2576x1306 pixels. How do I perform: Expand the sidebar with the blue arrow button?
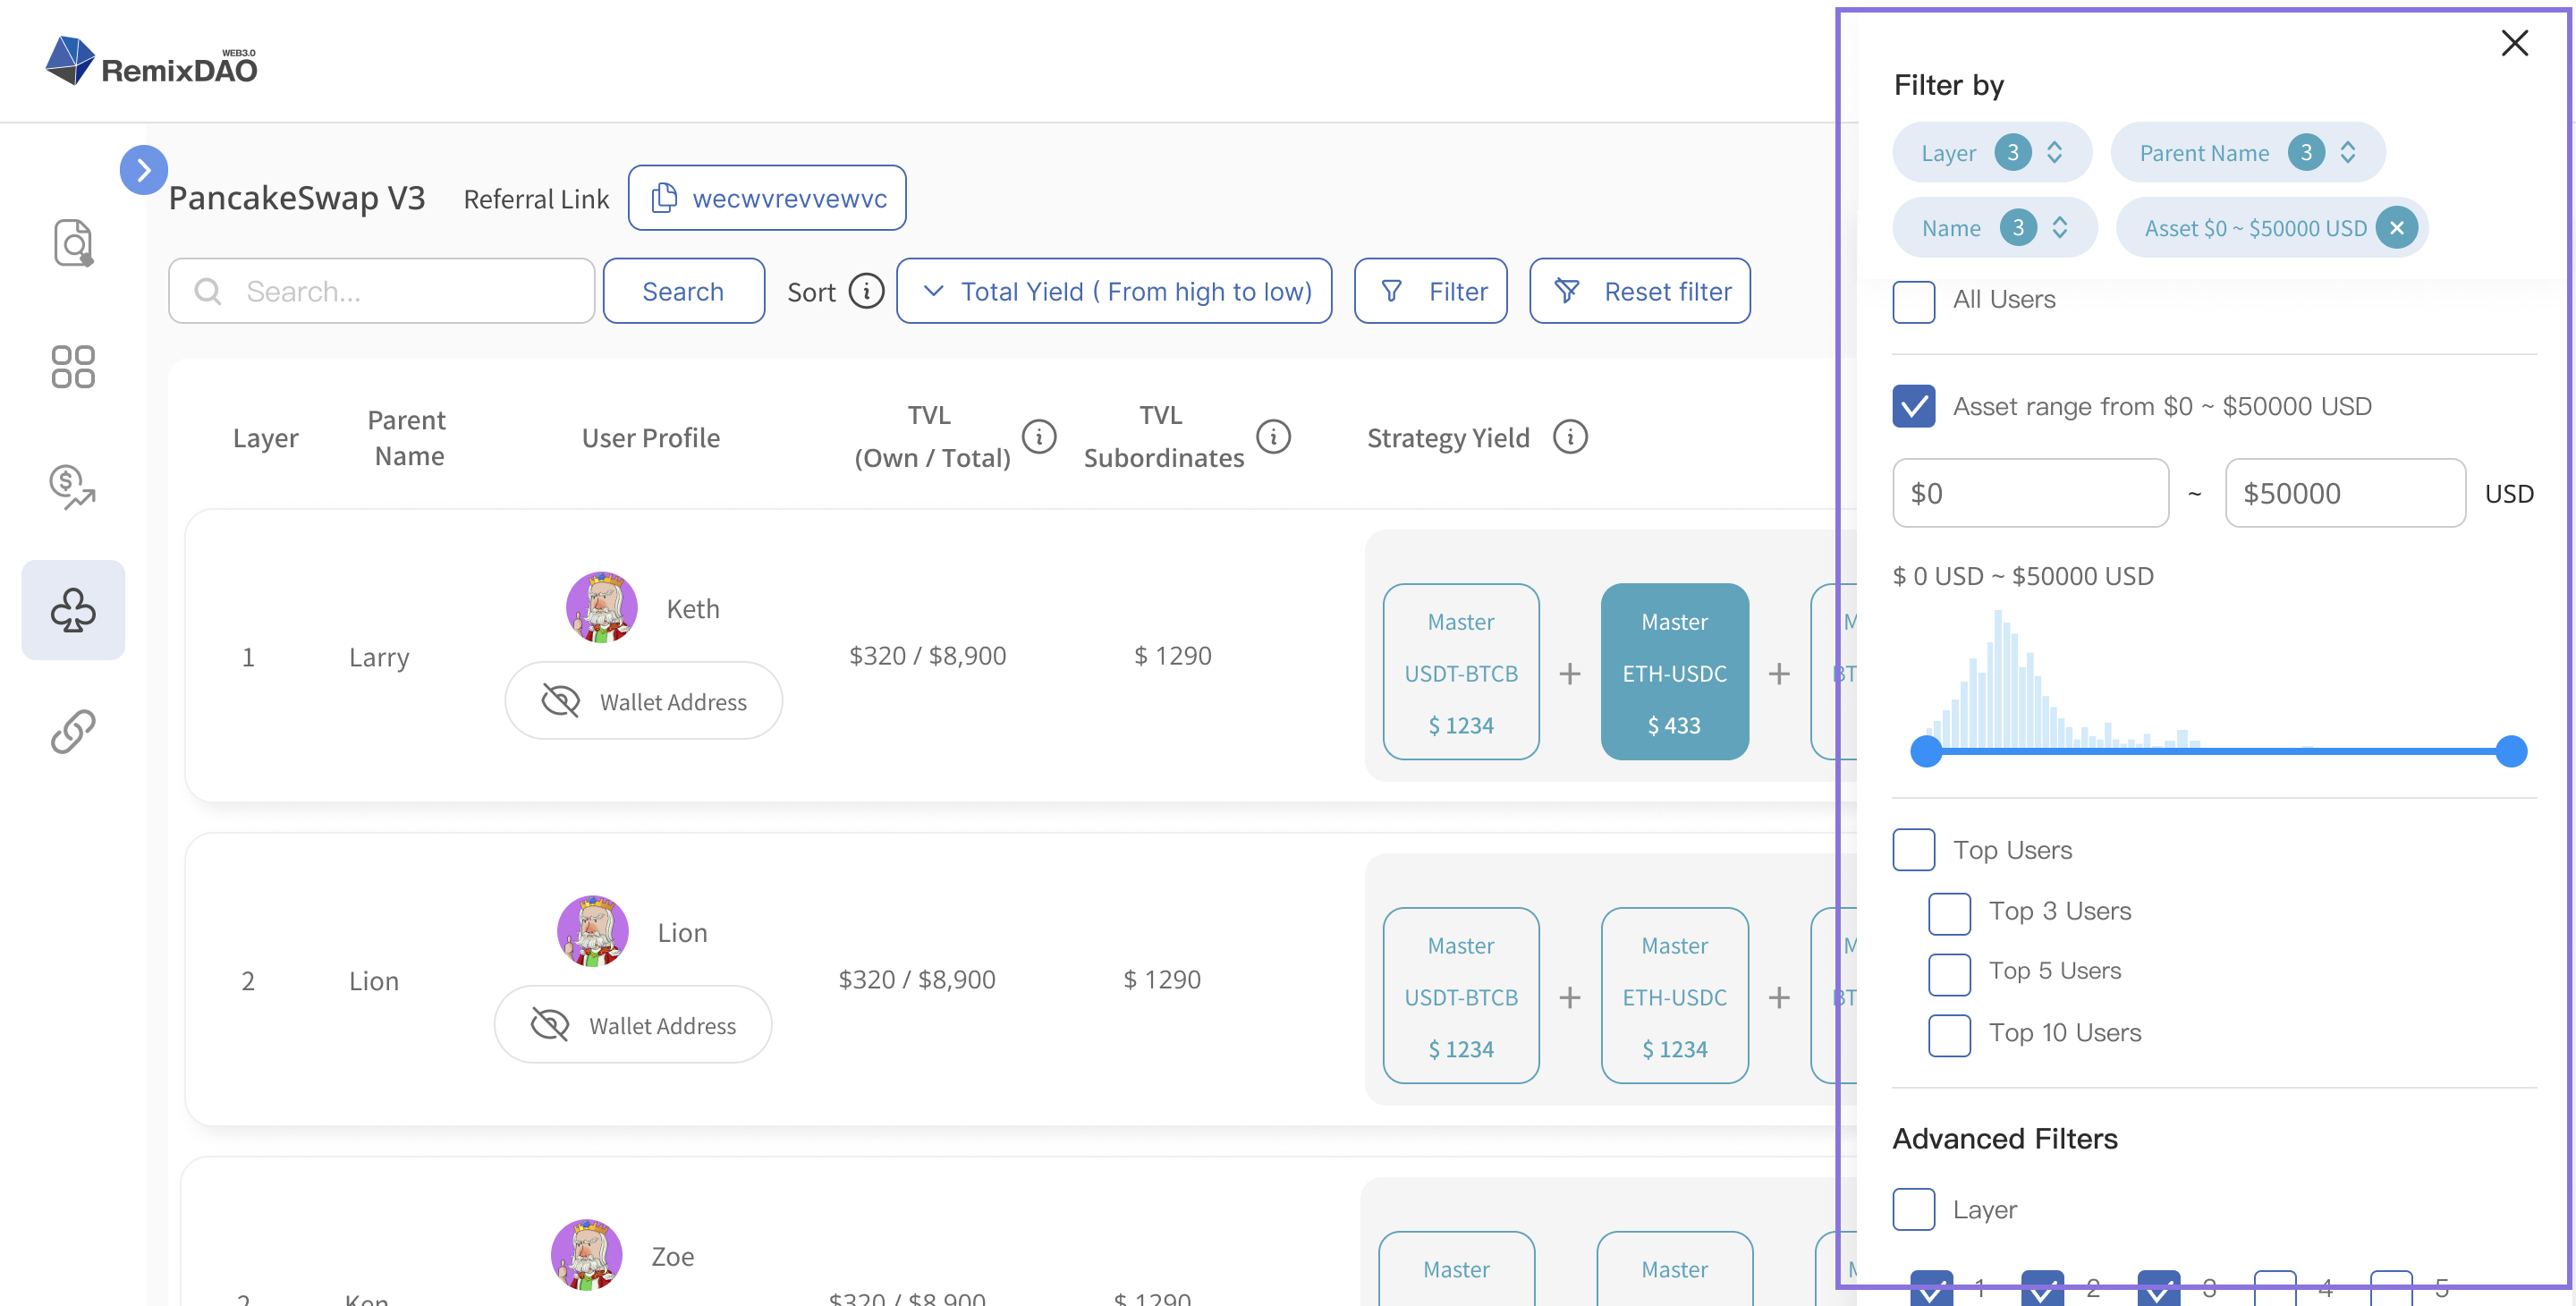[143, 170]
